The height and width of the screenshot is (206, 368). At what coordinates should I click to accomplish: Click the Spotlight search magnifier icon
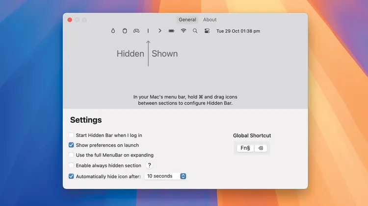(x=195, y=31)
